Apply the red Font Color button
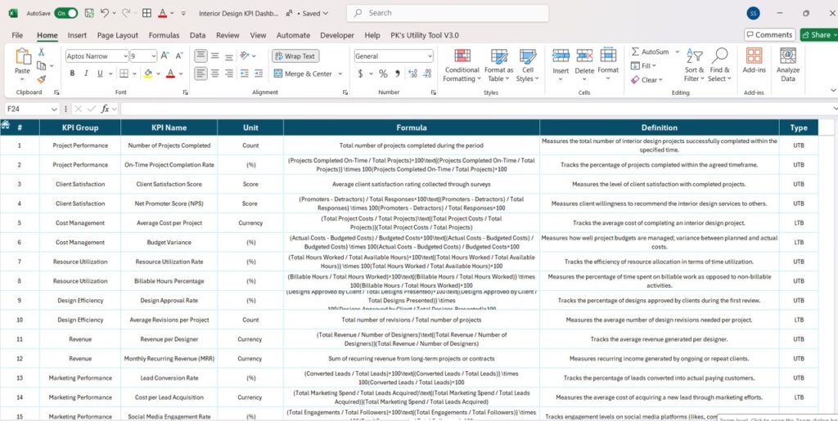The image size is (838, 421). pyautogui.click(x=170, y=74)
